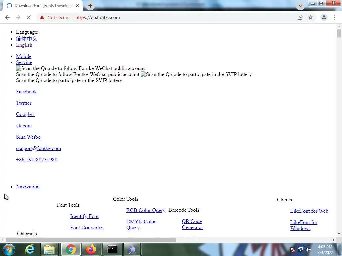This screenshot has width=342, height=256.
Task: Open the Windows Start button
Action: pos(9,249)
